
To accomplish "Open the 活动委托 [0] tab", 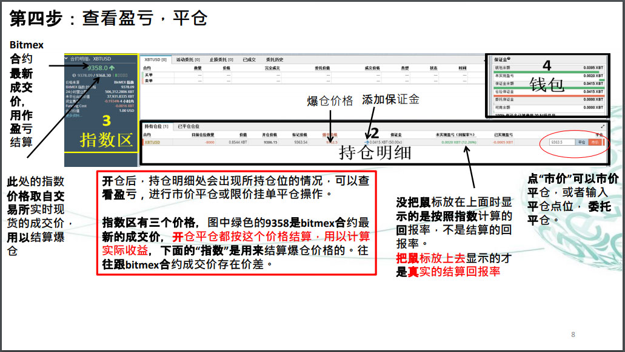I will (x=188, y=60).
